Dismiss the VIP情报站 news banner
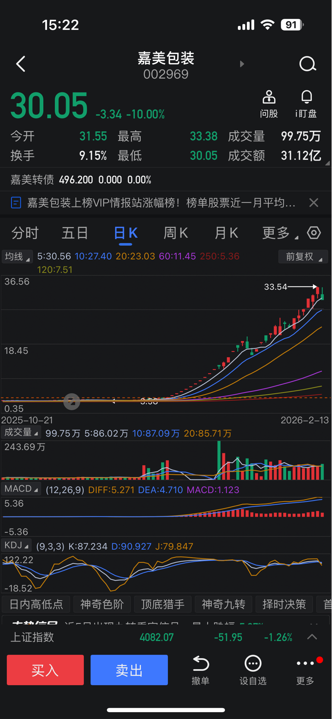Screen dimensions: 332x719 314,203
